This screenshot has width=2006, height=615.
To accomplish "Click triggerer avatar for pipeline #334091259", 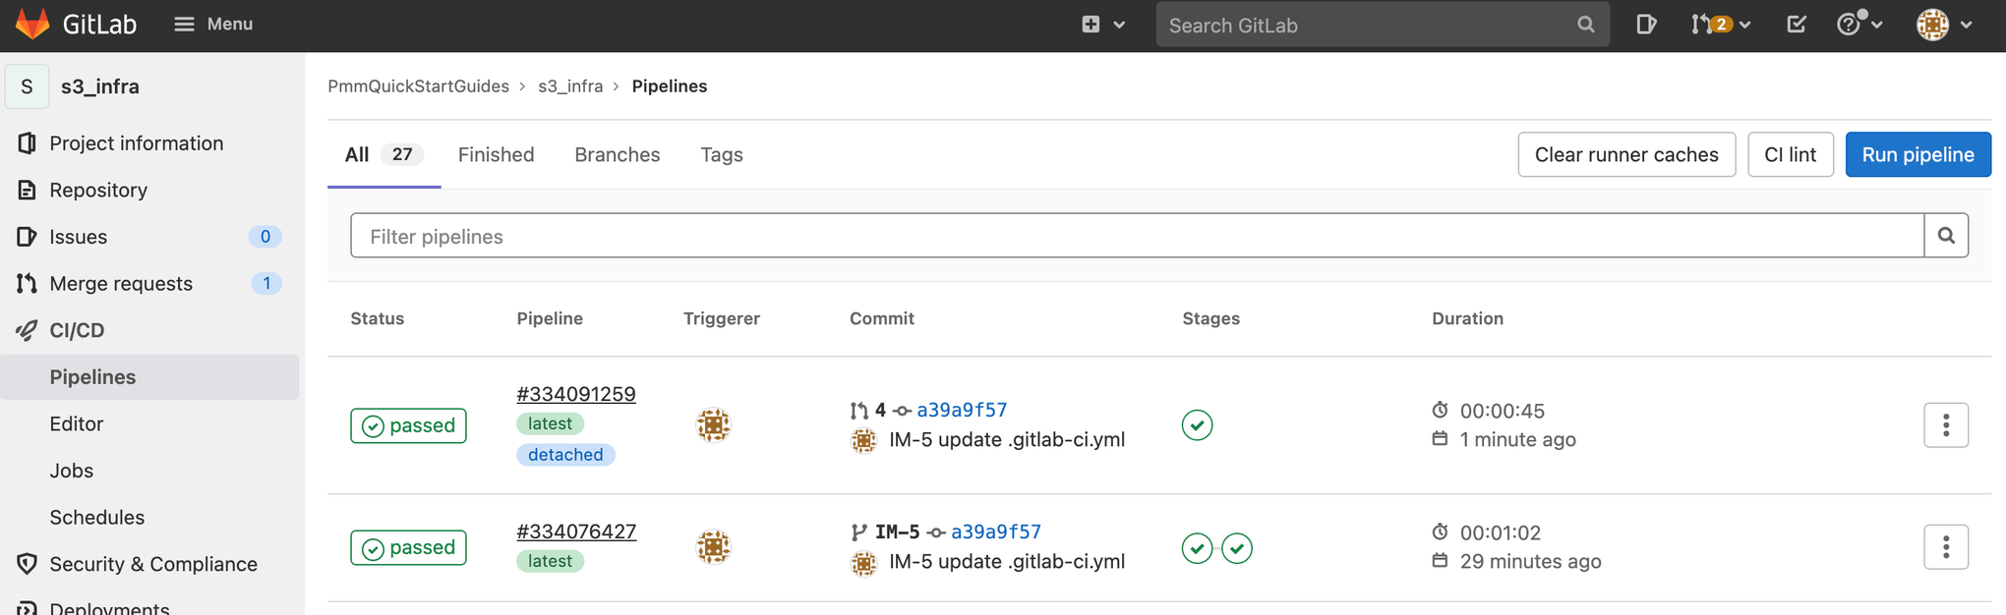I will click(713, 425).
